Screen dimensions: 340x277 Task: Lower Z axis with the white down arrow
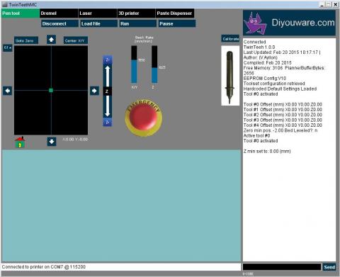pyautogui.click(x=108, y=106)
